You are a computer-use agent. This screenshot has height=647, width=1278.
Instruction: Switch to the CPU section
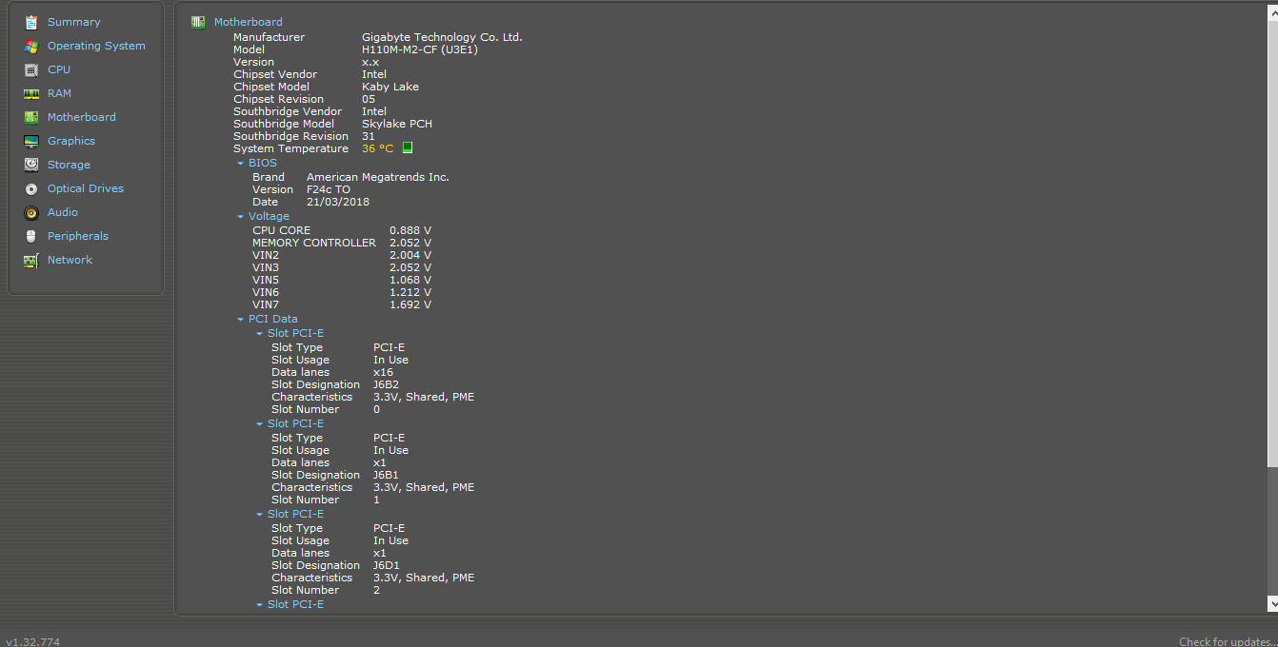coord(59,69)
